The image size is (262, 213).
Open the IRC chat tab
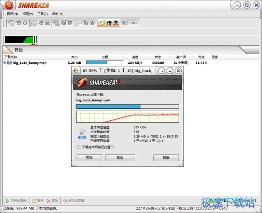coord(130,23)
